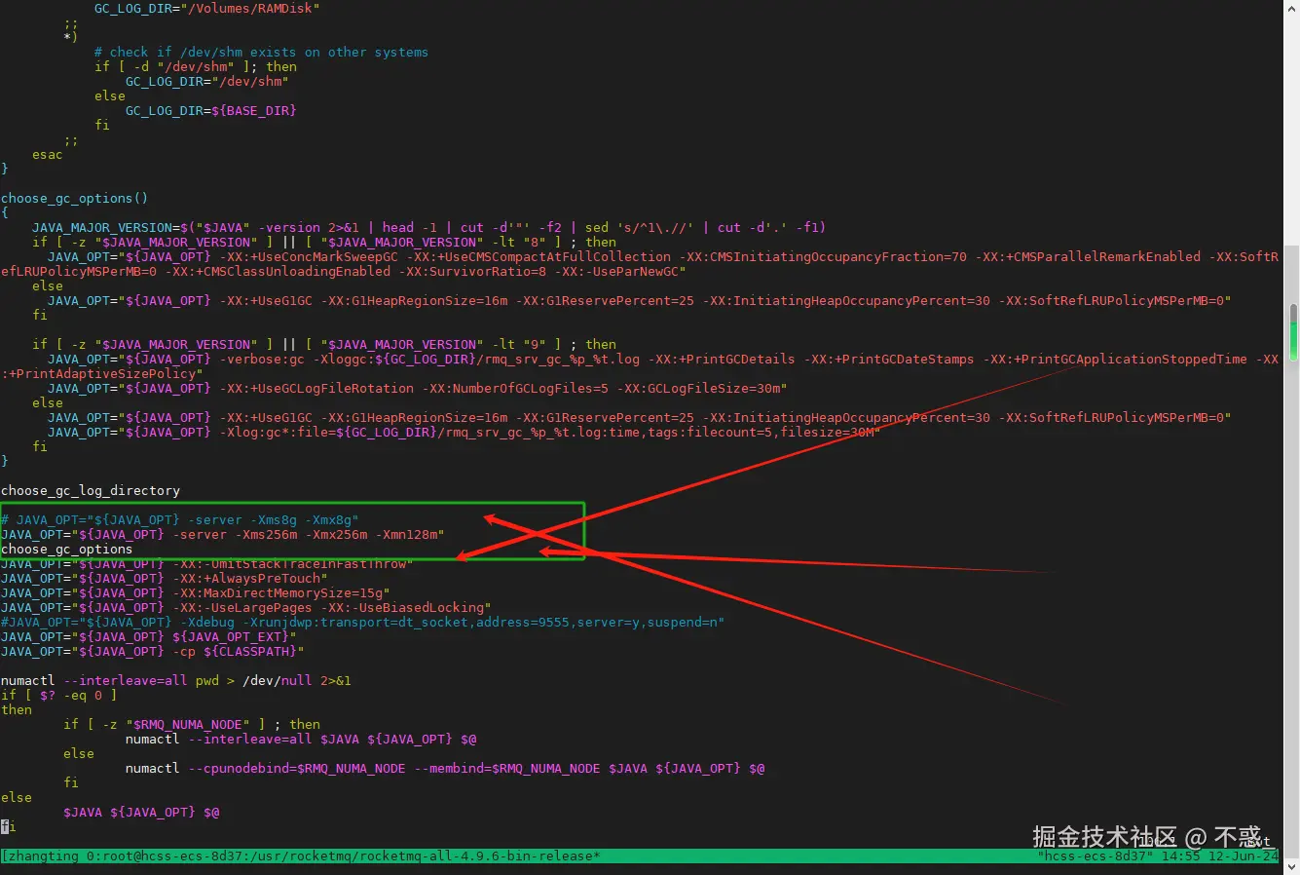Click the -XX:+UseGCLogFileRotation option

tap(316, 388)
